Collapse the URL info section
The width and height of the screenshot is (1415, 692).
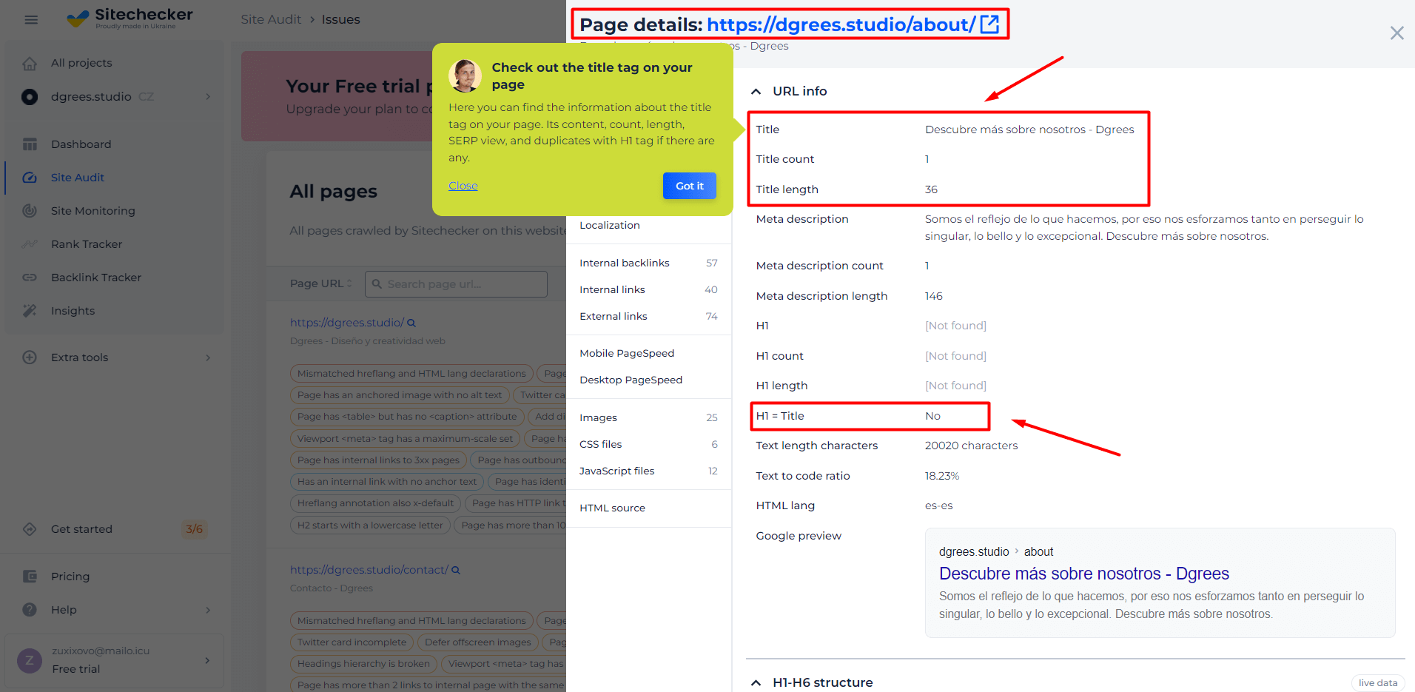(756, 92)
